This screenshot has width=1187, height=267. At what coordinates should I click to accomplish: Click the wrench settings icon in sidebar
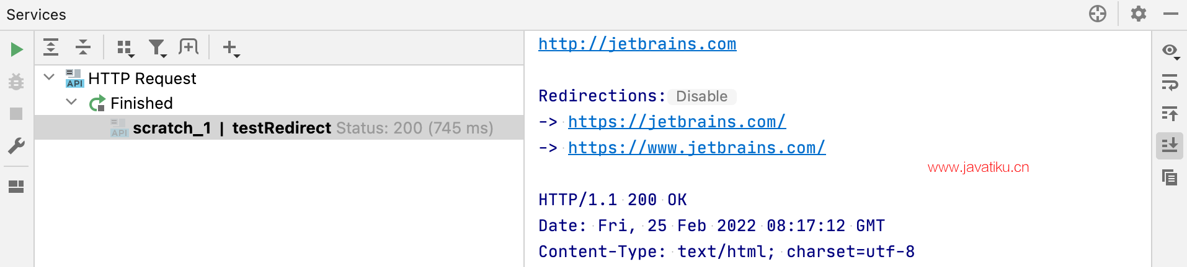coord(17,146)
